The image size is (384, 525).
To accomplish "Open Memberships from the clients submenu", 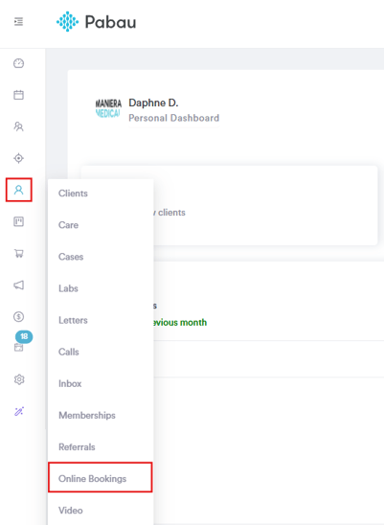I will (87, 415).
